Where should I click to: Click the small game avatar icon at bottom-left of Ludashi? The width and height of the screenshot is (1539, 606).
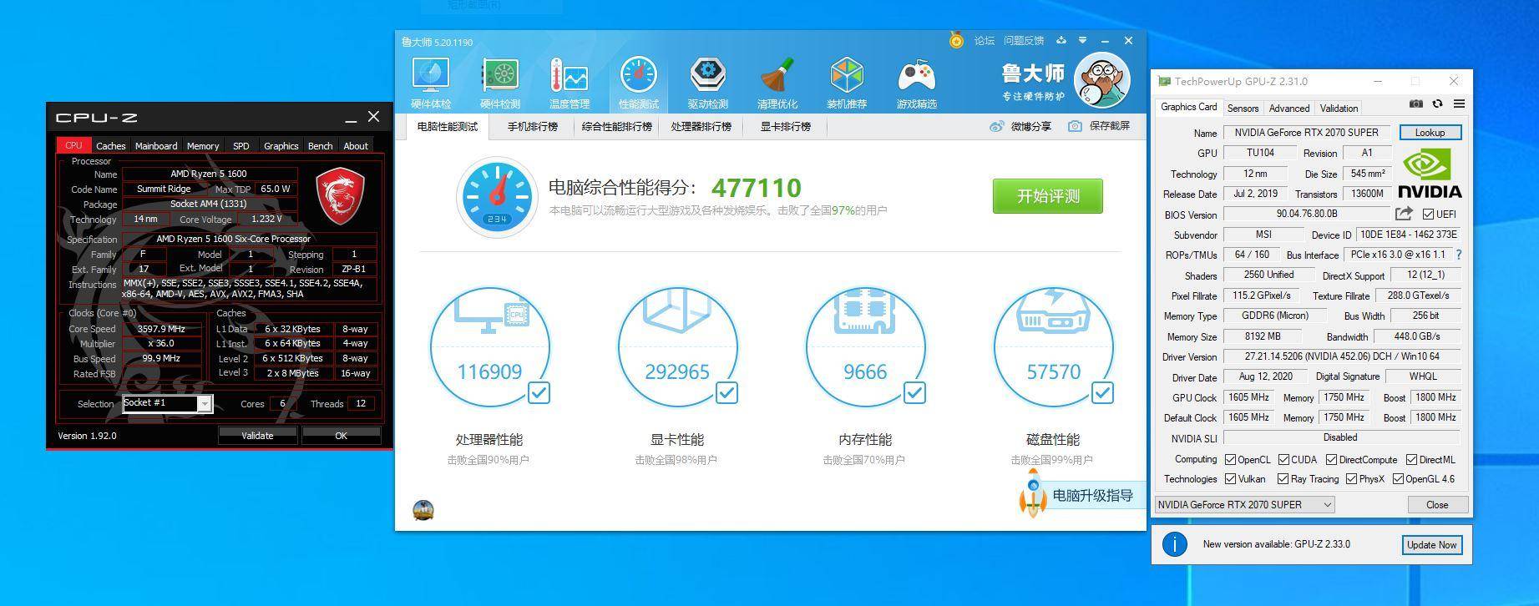point(423,510)
